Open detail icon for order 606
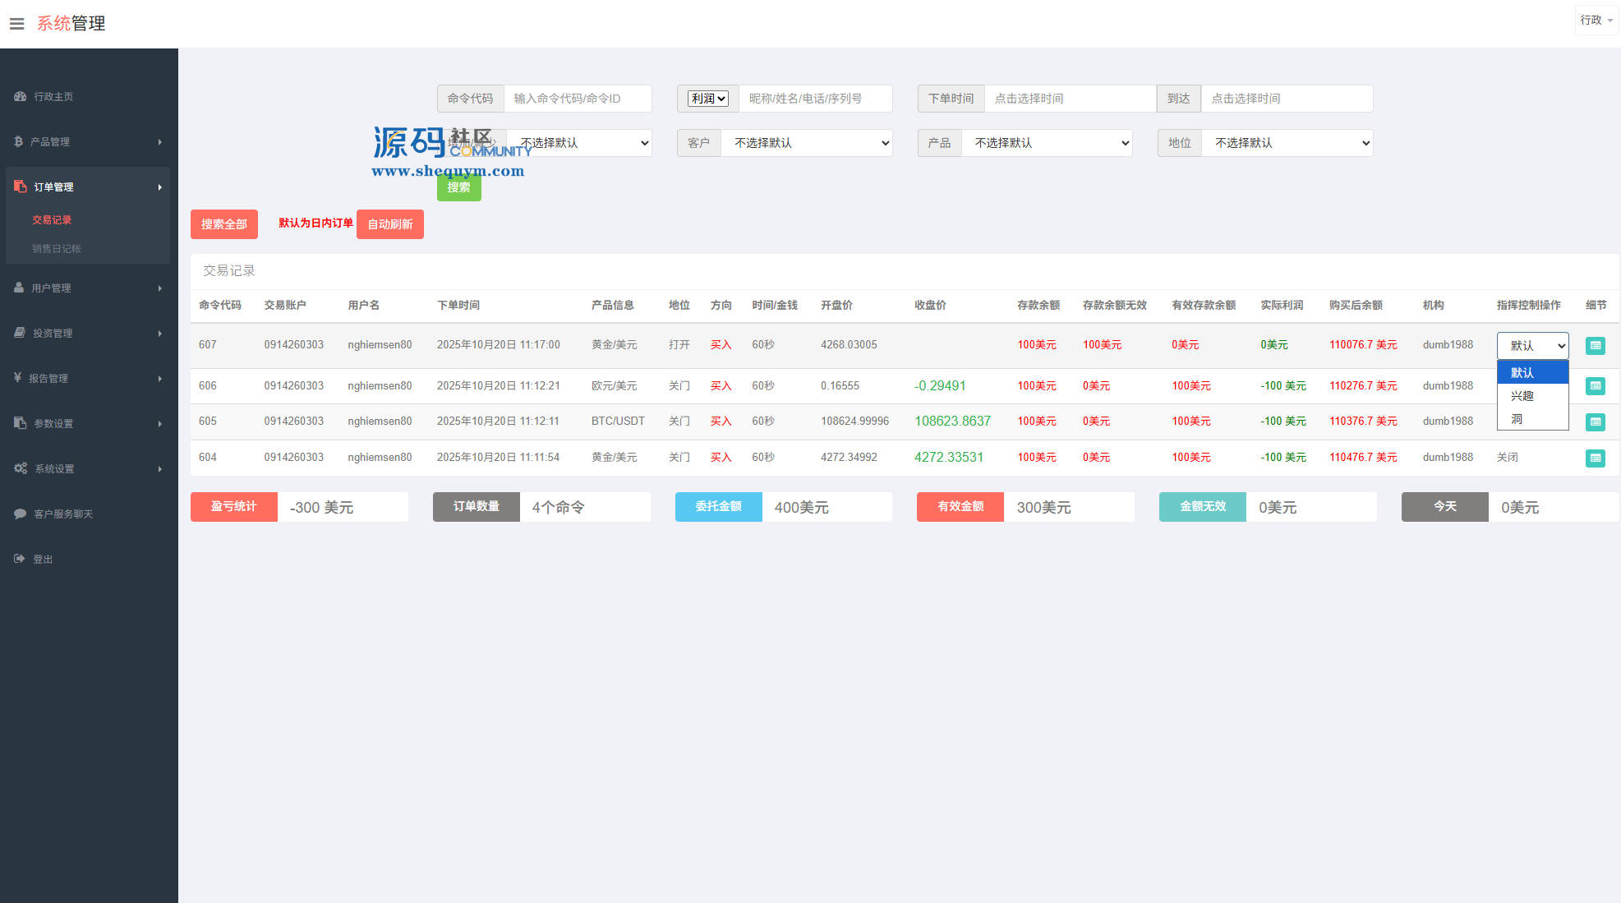The width and height of the screenshot is (1621, 903). pyautogui.click(x=1595, y=386)
